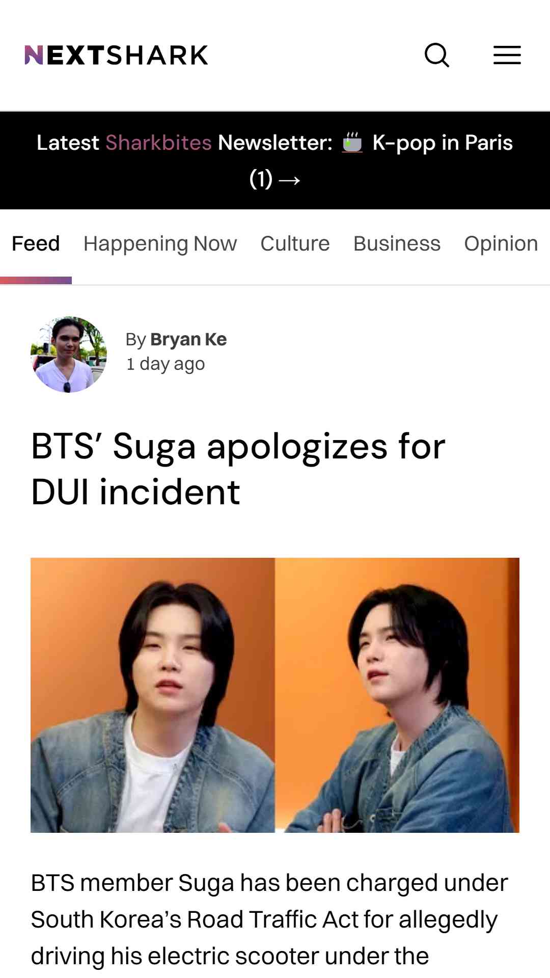The image size is (550, 978).
Task: Switch to the Happening Now tab
Action: pyautogui.click(x=160, y=243)
